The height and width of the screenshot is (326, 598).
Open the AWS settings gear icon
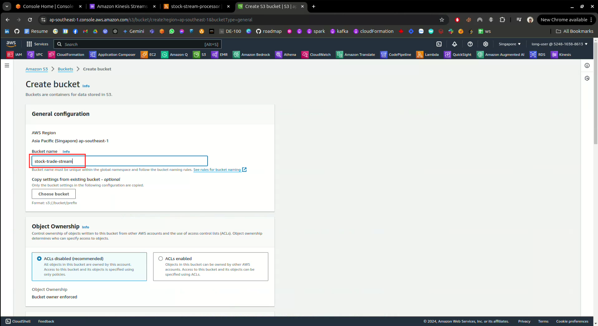pos(485,44)
